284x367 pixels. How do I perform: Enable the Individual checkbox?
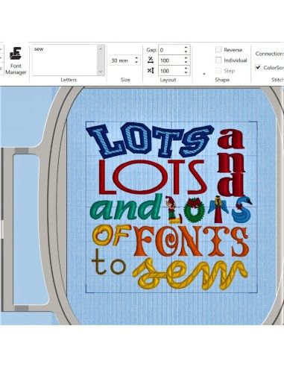click(x=218, y=60)
